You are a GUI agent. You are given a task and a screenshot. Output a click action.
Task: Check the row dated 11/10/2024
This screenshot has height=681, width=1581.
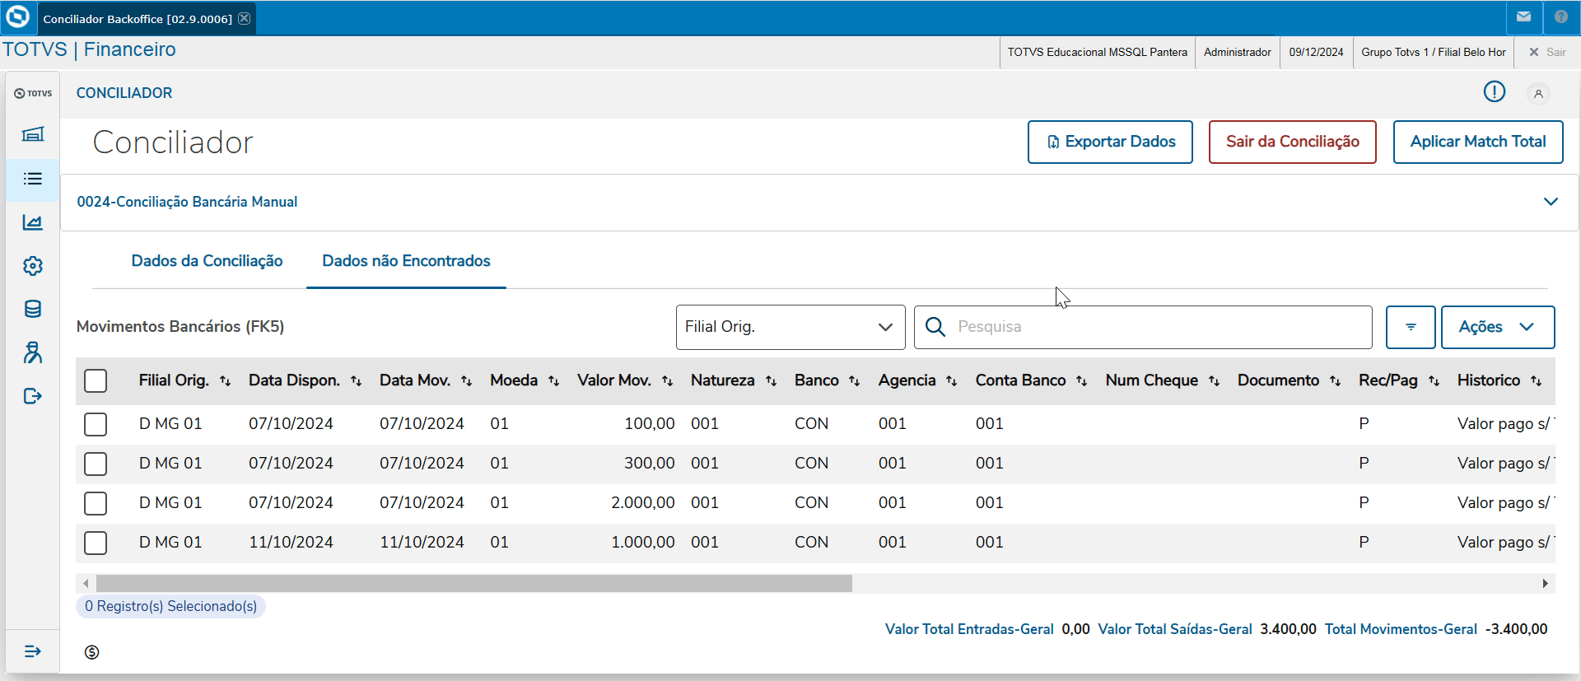(96, 543)
